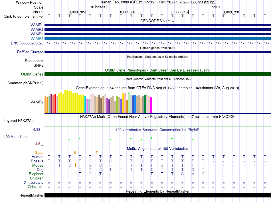
Task: Click '100 vertebrates Basewise Conservation by PhyloP' title
Action: pyautogui.click(x=157, y=130)
